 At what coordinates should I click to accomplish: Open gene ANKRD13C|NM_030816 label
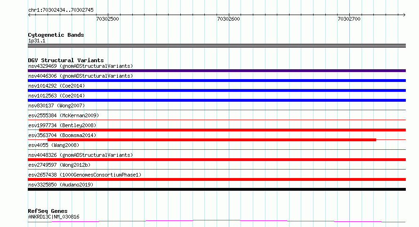54,217
